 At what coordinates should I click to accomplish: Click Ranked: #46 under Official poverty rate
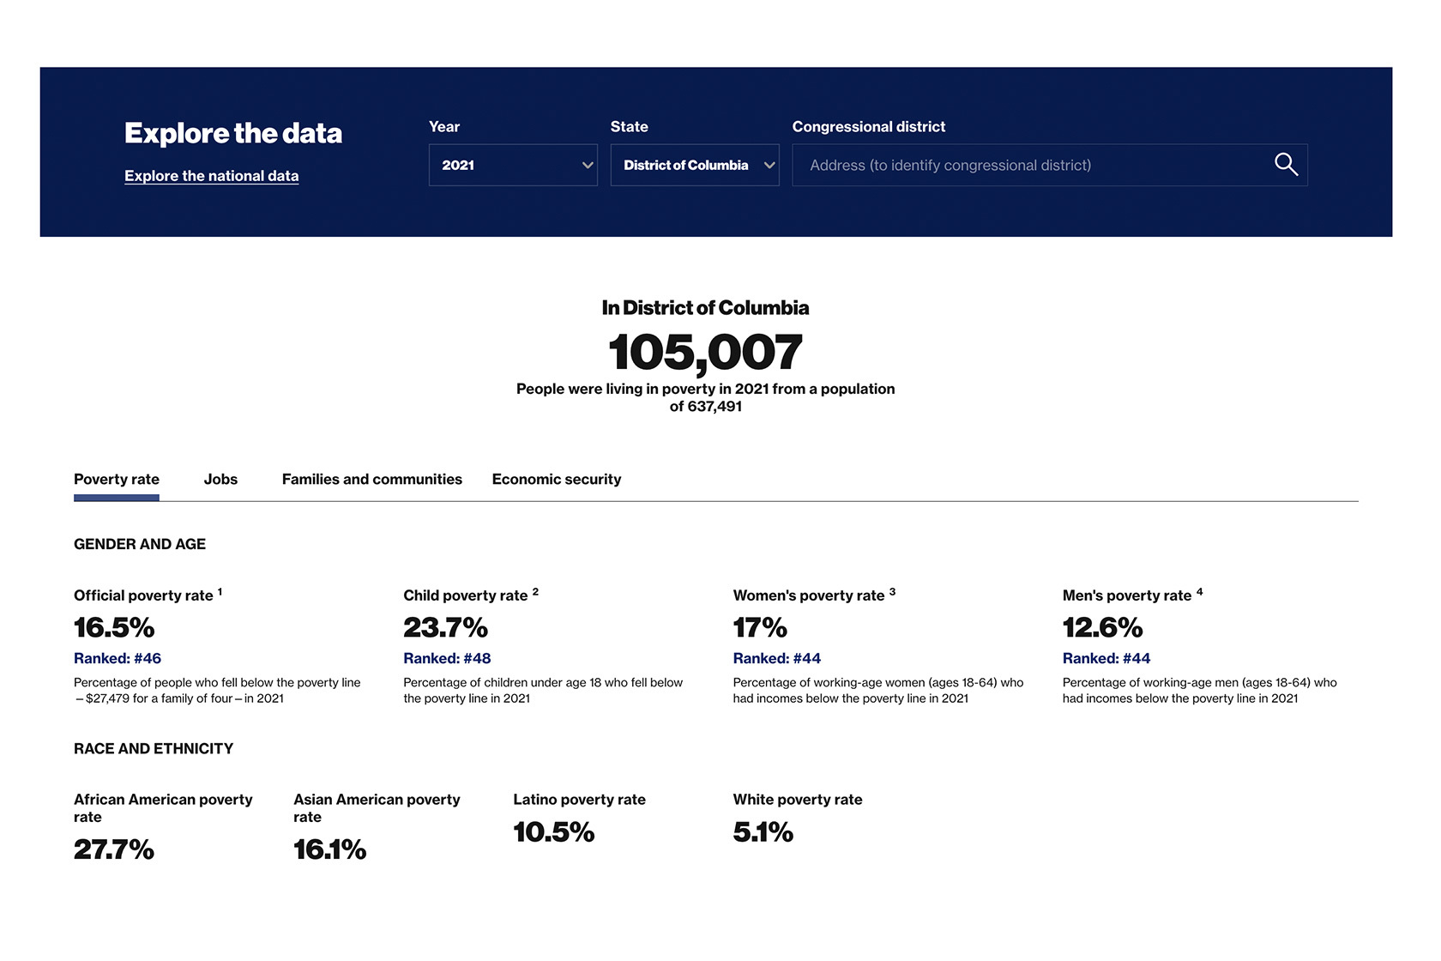[x=117, y=658]
